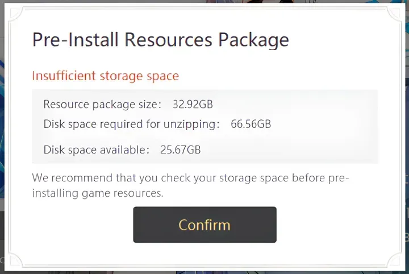Click the 'Disk space required for unzipping' label
Viewport: 409px width, 274px height.
pyautogui.click(x=130, y=124)
